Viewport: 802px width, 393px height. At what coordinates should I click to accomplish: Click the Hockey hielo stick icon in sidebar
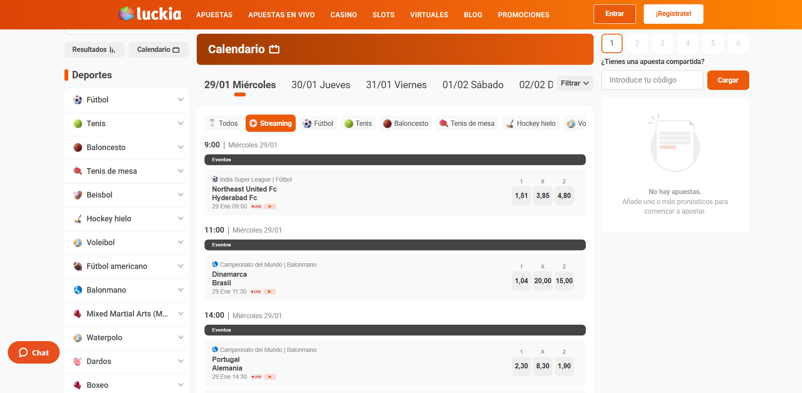tap(78, 219)
